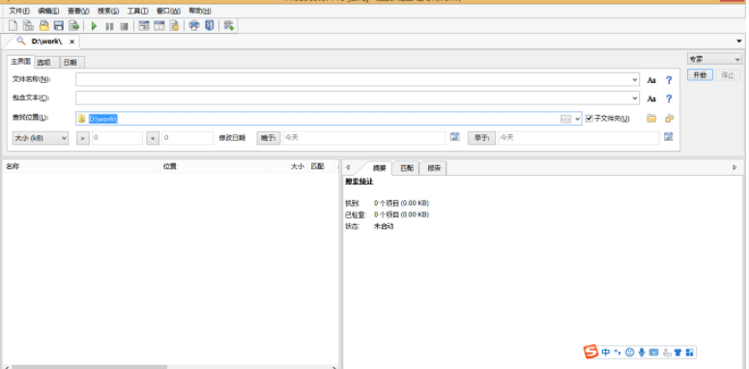Click the New search document icon
This screenshot has height=369, width=749.
pyautogui.click(x=13, y=26)
